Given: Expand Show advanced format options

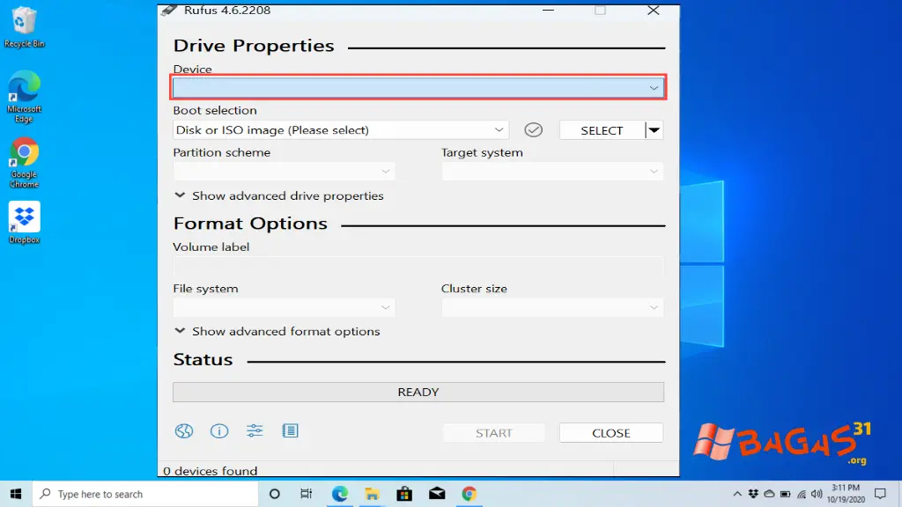Looking at the screenshot, I should (277, 331).
